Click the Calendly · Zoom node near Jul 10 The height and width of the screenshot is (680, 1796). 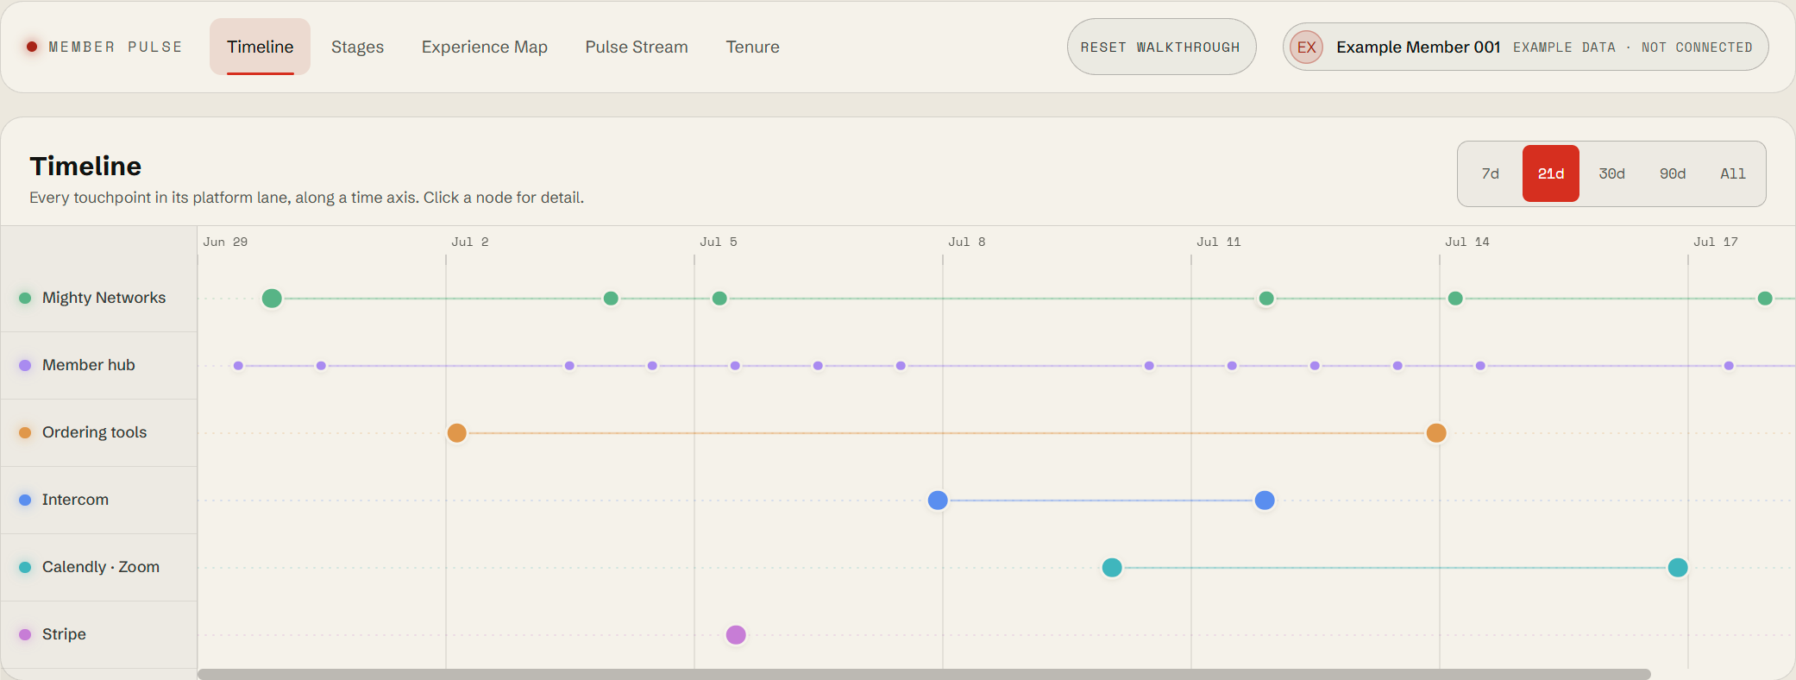pyautogui.click(x=1112, y=568)
